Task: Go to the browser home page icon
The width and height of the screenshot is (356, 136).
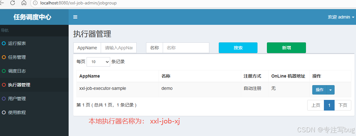Action: [24, 3]
